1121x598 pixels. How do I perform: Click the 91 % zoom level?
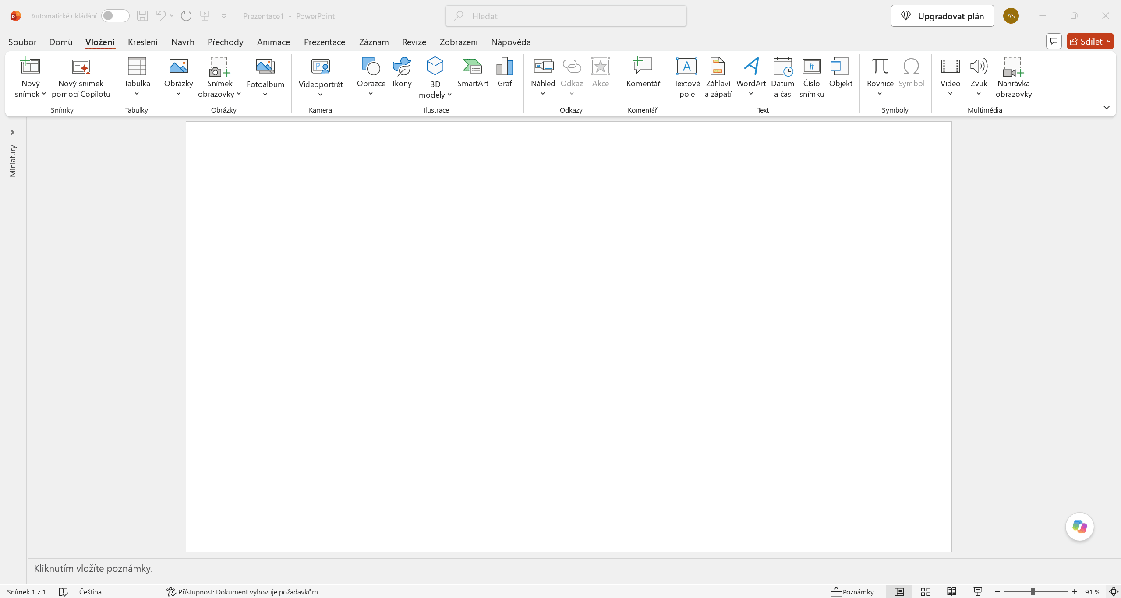1093,592
